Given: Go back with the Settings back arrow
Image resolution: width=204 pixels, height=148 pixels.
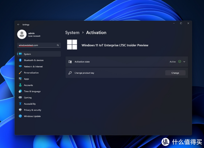Looking at the screenshot, I should tap(18, 24).
